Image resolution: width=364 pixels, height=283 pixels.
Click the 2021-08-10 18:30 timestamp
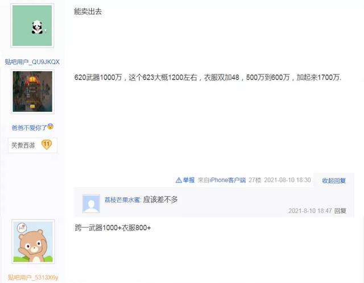coord(287,180)
